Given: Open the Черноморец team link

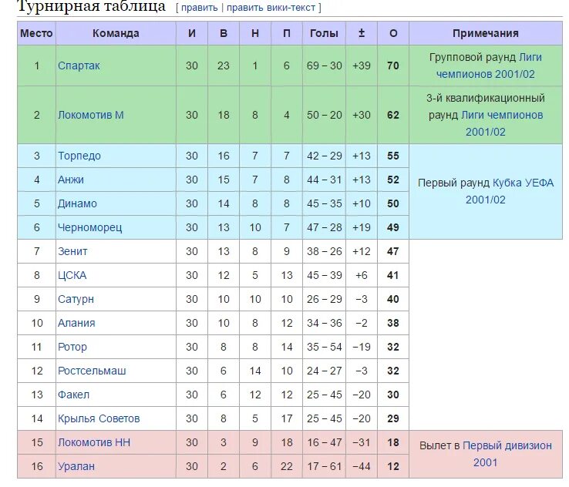Looking at the screenshot, I should [x=90, y=227].
